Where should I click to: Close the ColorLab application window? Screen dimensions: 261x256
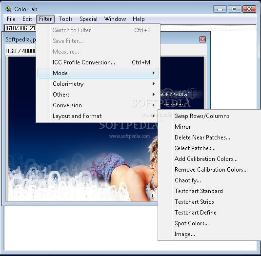click(249, 9)
